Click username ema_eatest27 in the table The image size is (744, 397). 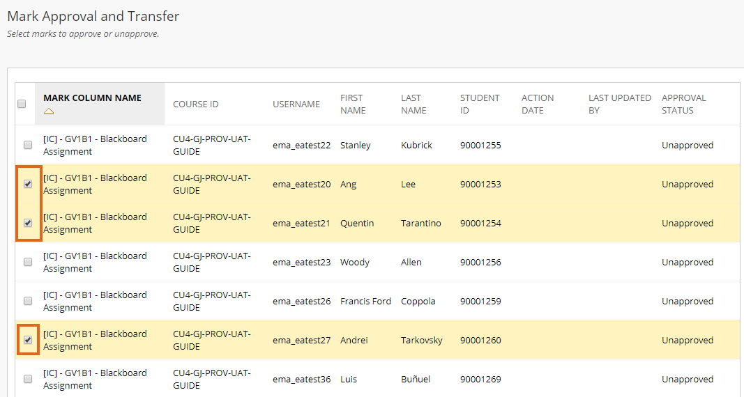click(301, 340)
